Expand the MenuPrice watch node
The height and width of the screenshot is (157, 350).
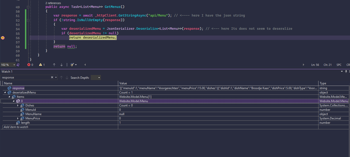pos(18,118)
